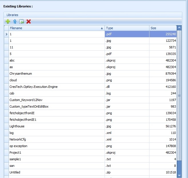
Task: Click the .pdf type cell in highlighted row
Action: (x=127, y=34)
